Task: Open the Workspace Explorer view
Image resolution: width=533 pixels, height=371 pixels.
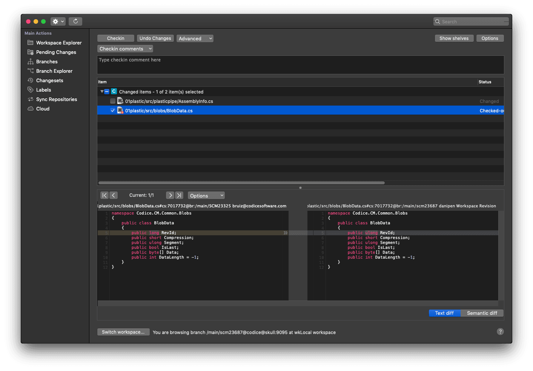Action: coord(58,43)
